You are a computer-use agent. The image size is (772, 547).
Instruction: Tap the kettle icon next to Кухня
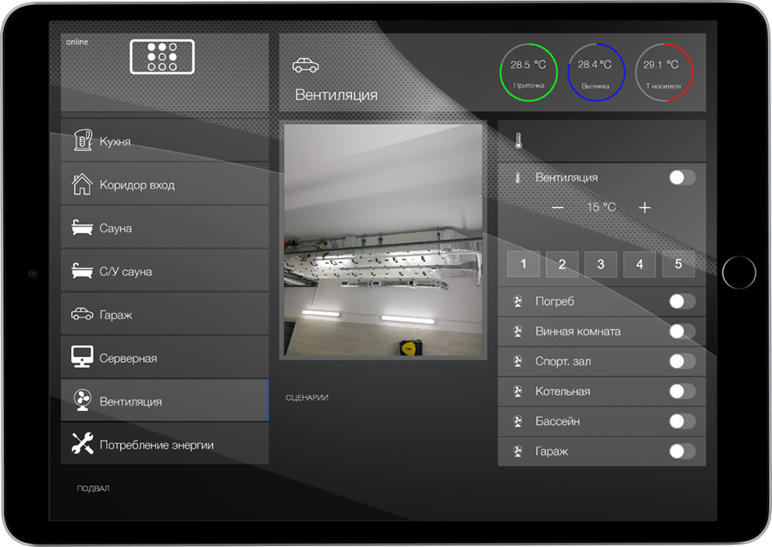[81, 141]
